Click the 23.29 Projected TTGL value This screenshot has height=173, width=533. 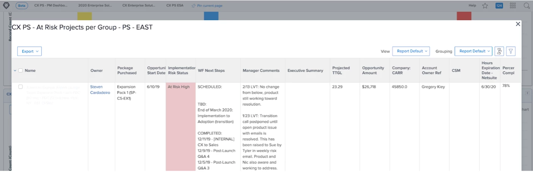pos(338,87)
